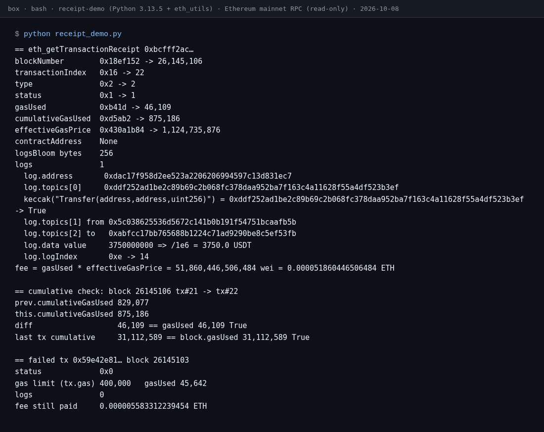Select the fee amount "0.000051860446506484 ETH"
544x432 pixels.
pos(341,268)
